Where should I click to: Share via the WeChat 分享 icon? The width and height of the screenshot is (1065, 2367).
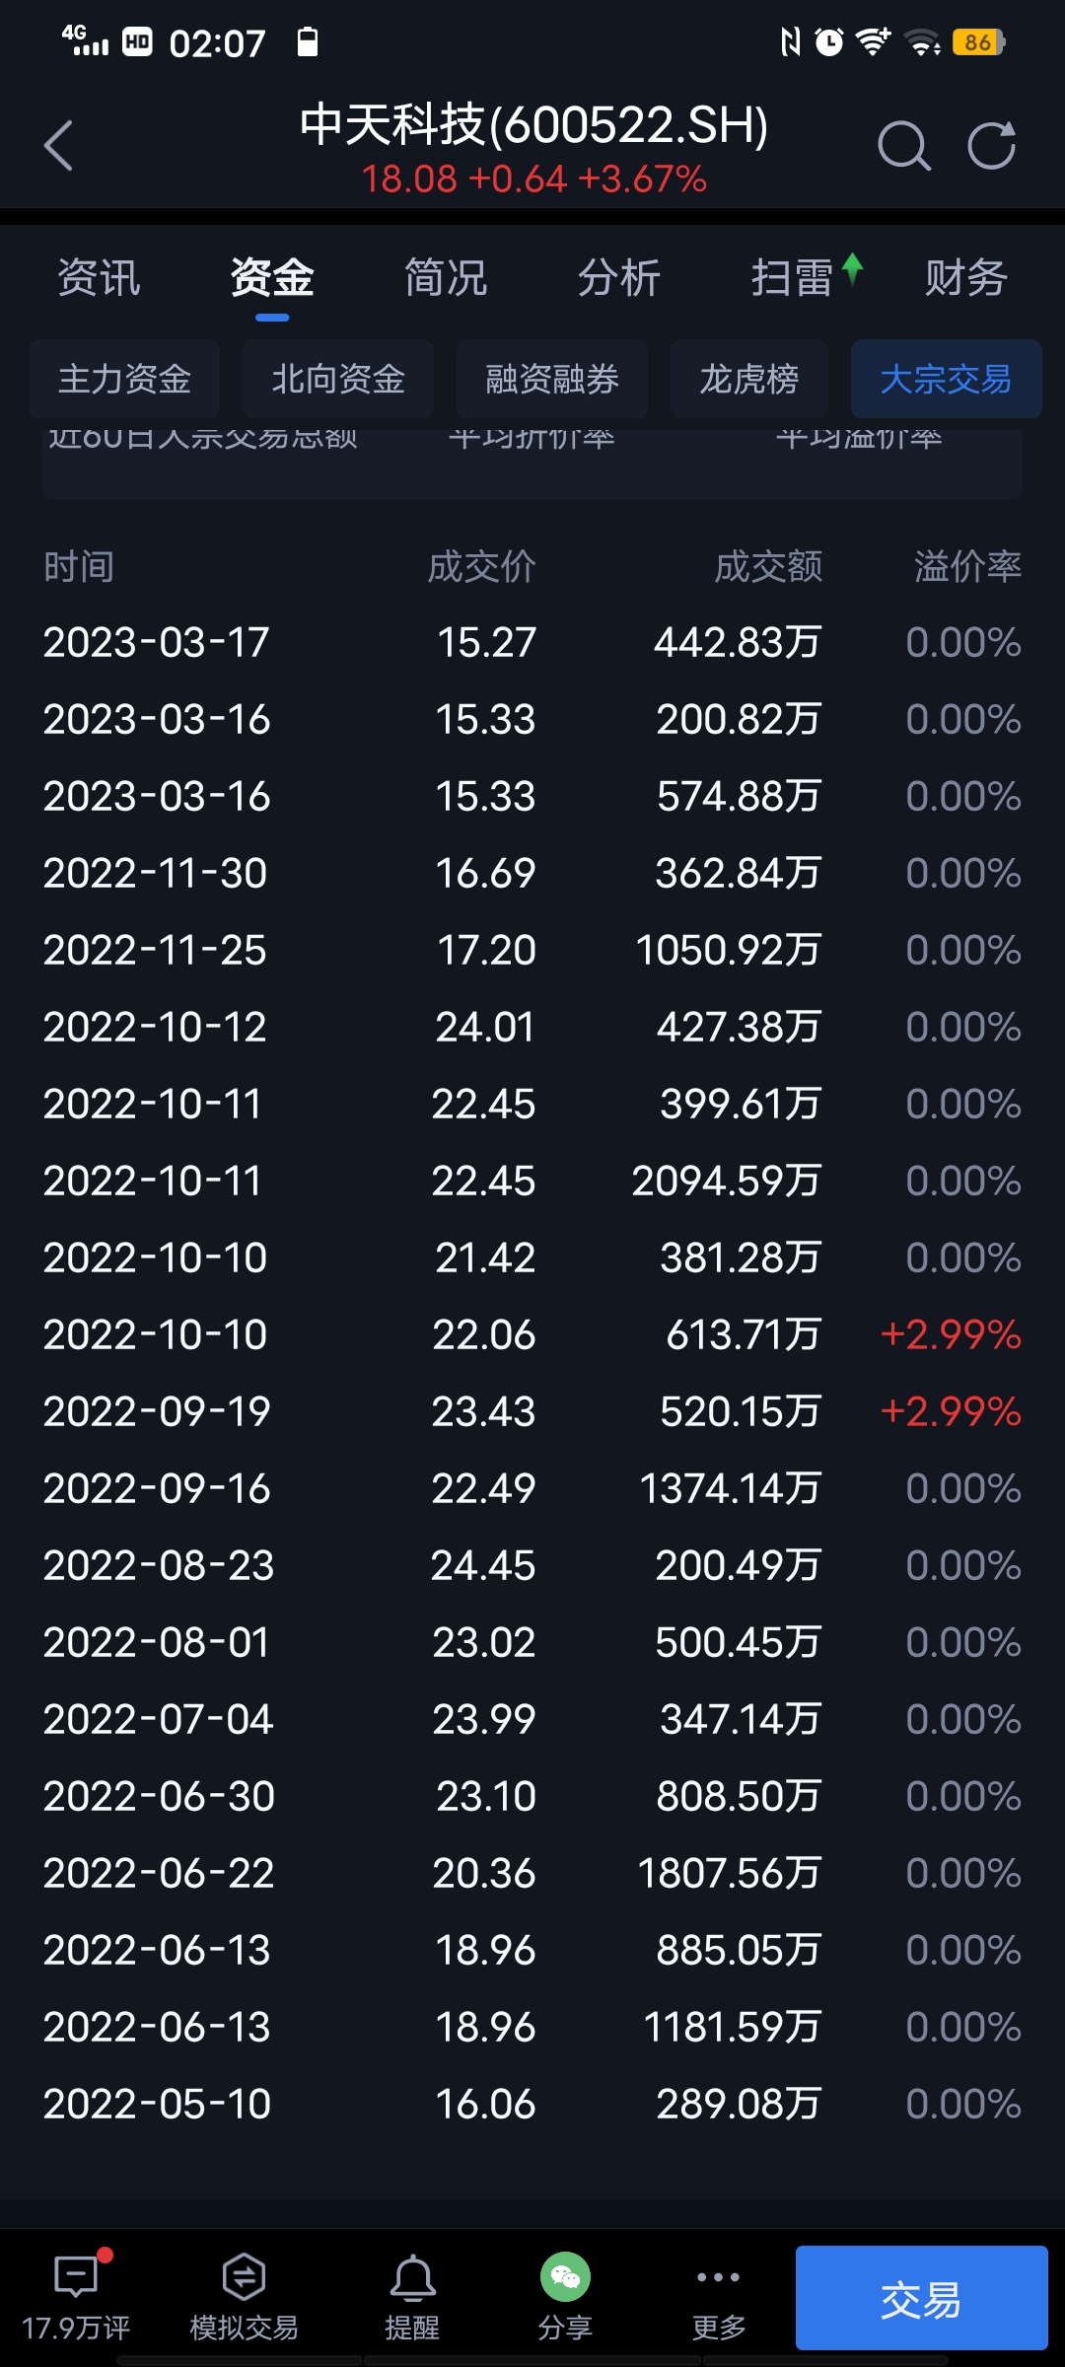(565, 2297)
